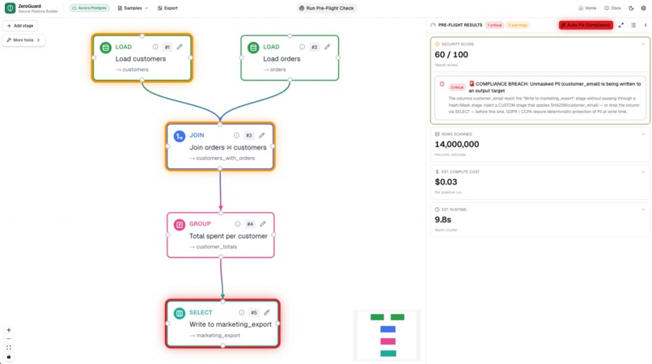
Task: Click Add stage button
Action: pos(20,25)
